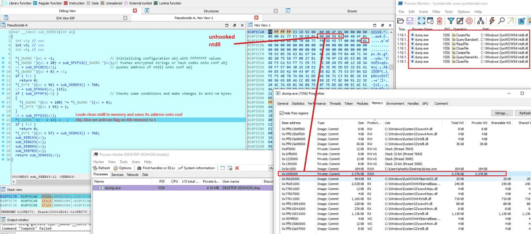Viewport: 531px width, 234px height.
Task: Switch to the Disk tab in Process Hacker
Action: point(145,174)
